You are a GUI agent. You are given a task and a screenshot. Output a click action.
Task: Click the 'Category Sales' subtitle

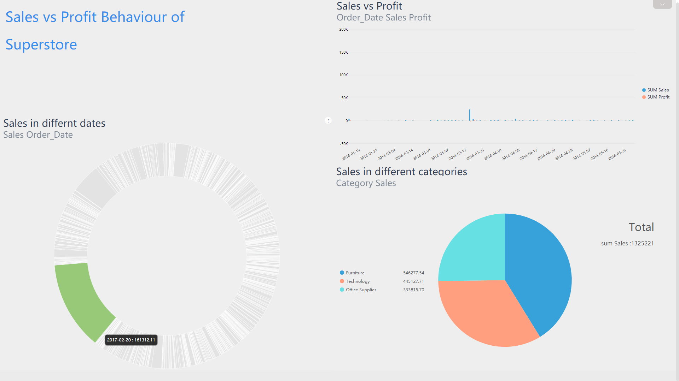[x=366, y=183]
